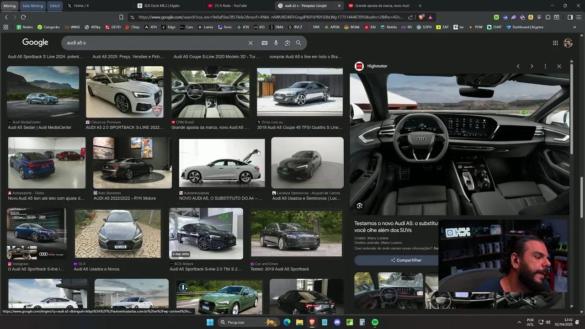Open the notifications bell in taskbar
The width and height of the screenshot is (585, 329).
point(577,322)
